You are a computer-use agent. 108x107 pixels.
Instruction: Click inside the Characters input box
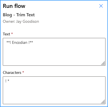click(54, 90)
